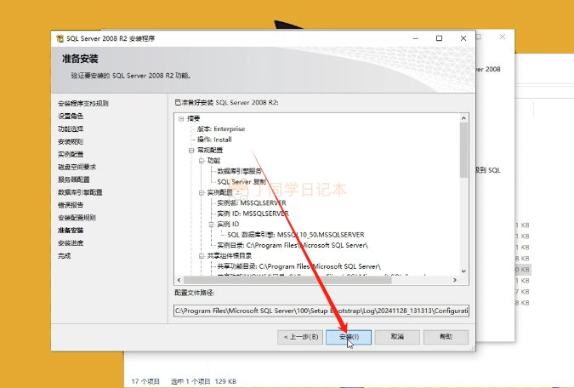Maximize the SQL Server setup window

point(440,38)
